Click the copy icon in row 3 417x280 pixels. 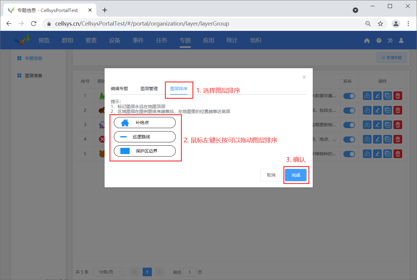pyautogui.click(x=388, y=125)
